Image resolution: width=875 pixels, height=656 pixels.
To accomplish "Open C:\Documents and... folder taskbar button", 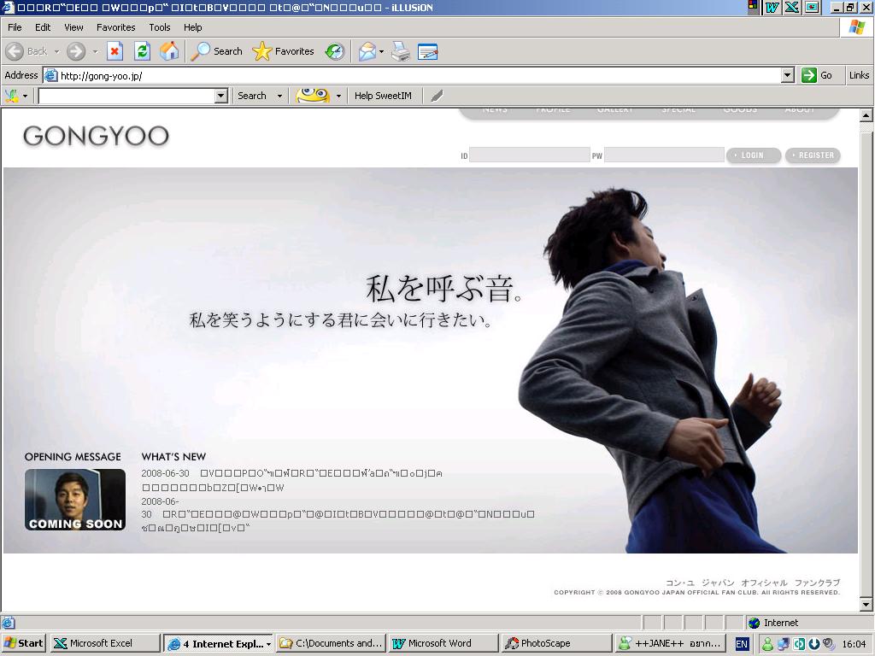I will (x=331, y=643).
